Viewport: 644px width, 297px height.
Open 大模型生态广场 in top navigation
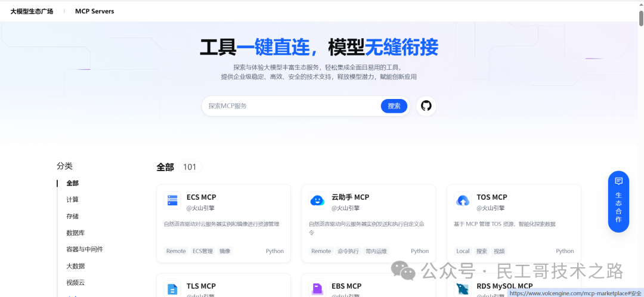coord(32,11)
